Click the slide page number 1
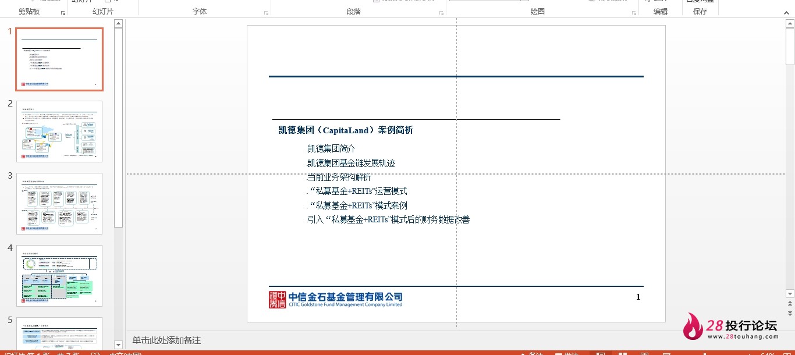Image resolution: width=795 pixels, height=355 pixels. click(638, 297)
